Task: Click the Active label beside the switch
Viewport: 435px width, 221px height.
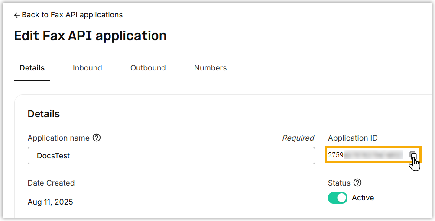Action: pyautogui.click(x=363, y=198)
